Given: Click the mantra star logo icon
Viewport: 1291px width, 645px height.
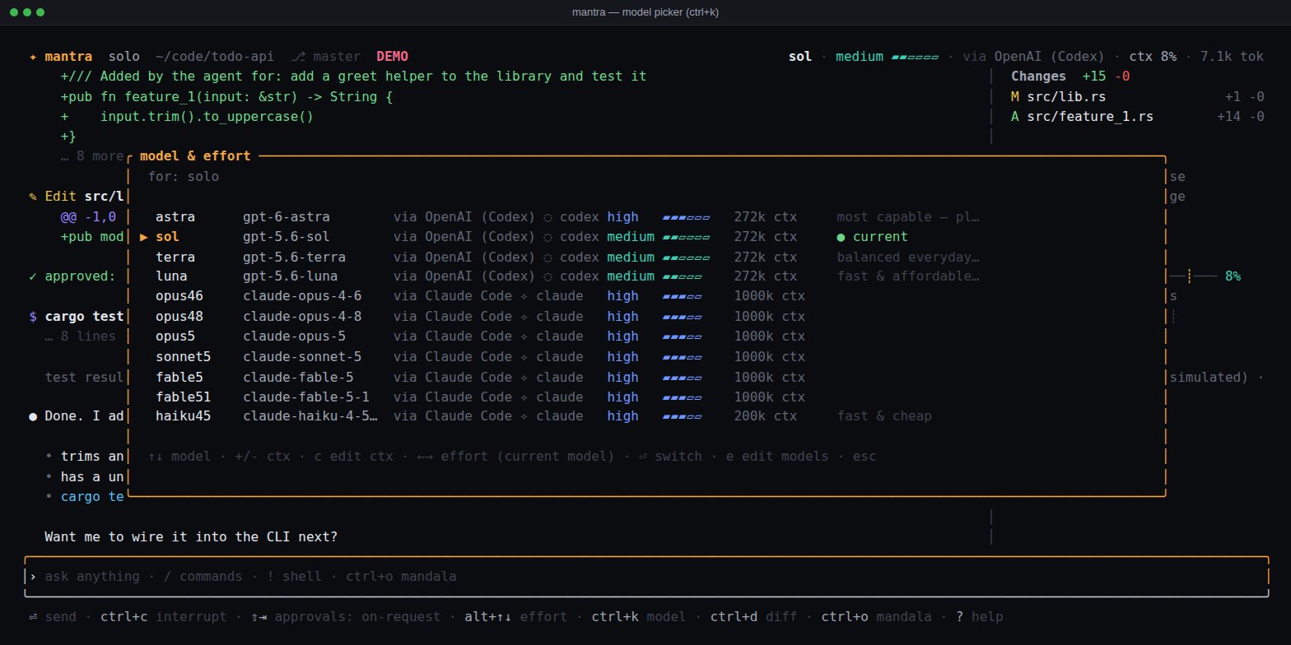Looking at the screenshot, I should click(x=33, y=57).
